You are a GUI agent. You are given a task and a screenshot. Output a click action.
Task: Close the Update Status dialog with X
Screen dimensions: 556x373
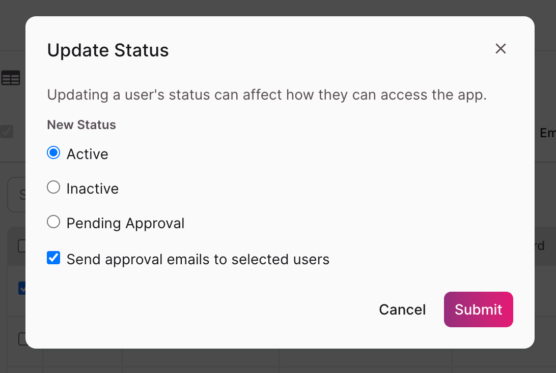click(x=501, y=49)
